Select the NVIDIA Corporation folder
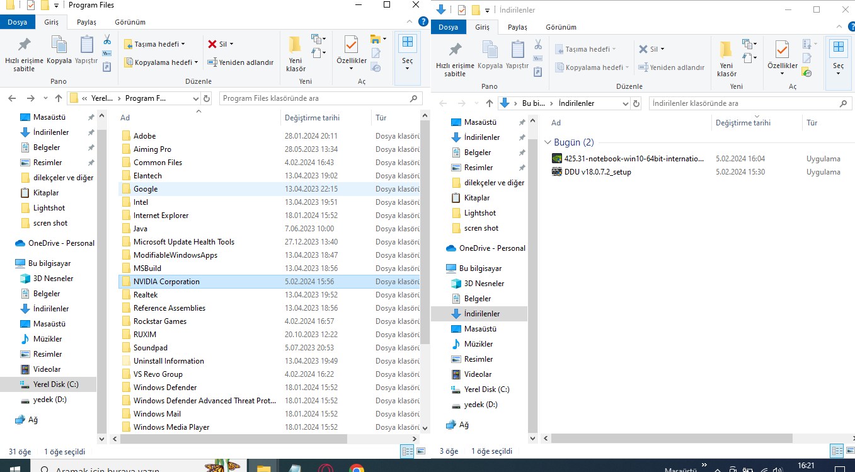Image resolution: width=855 pixels, height=472 pixels. coord(269,282)
